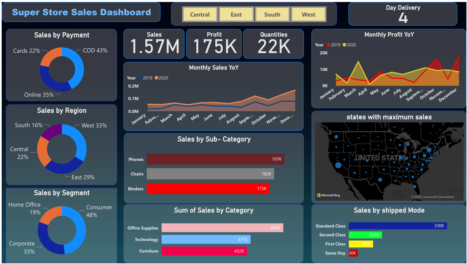Viewport: 467px width, 264px height.
Task: Click the Office Supplies bar in Sales by Category
Action: click(222, 228)
